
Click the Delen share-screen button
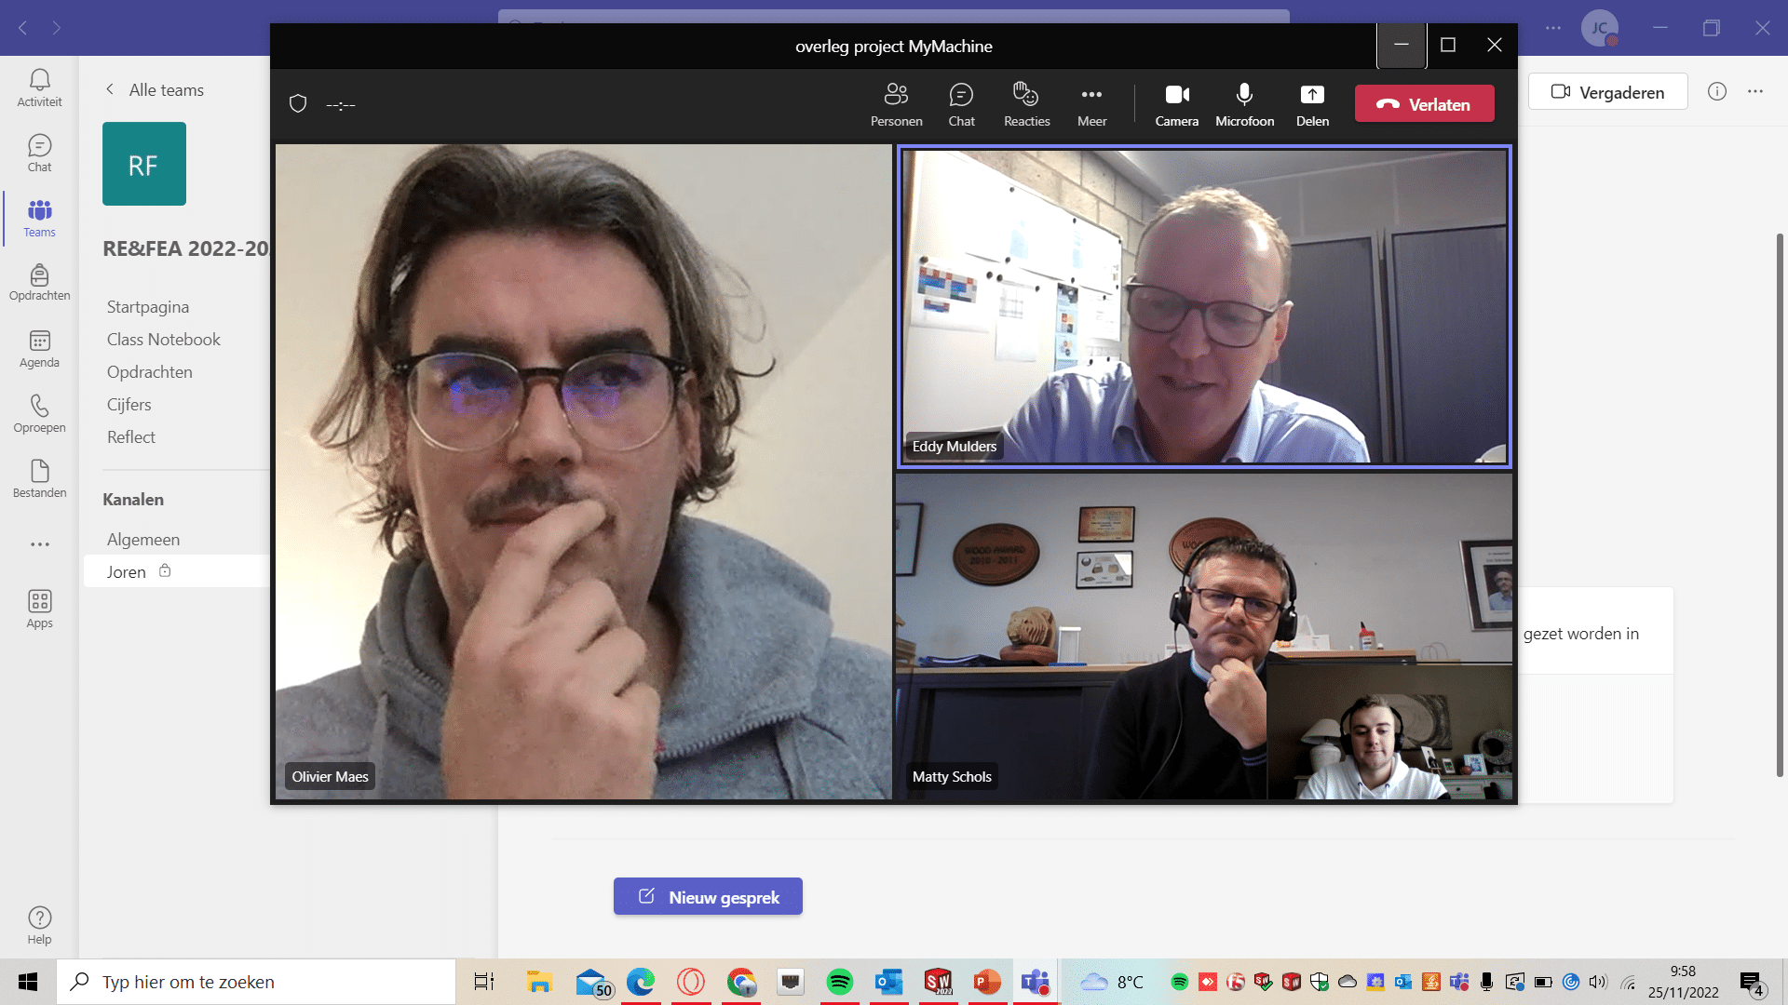click(x=1312, y=104)
